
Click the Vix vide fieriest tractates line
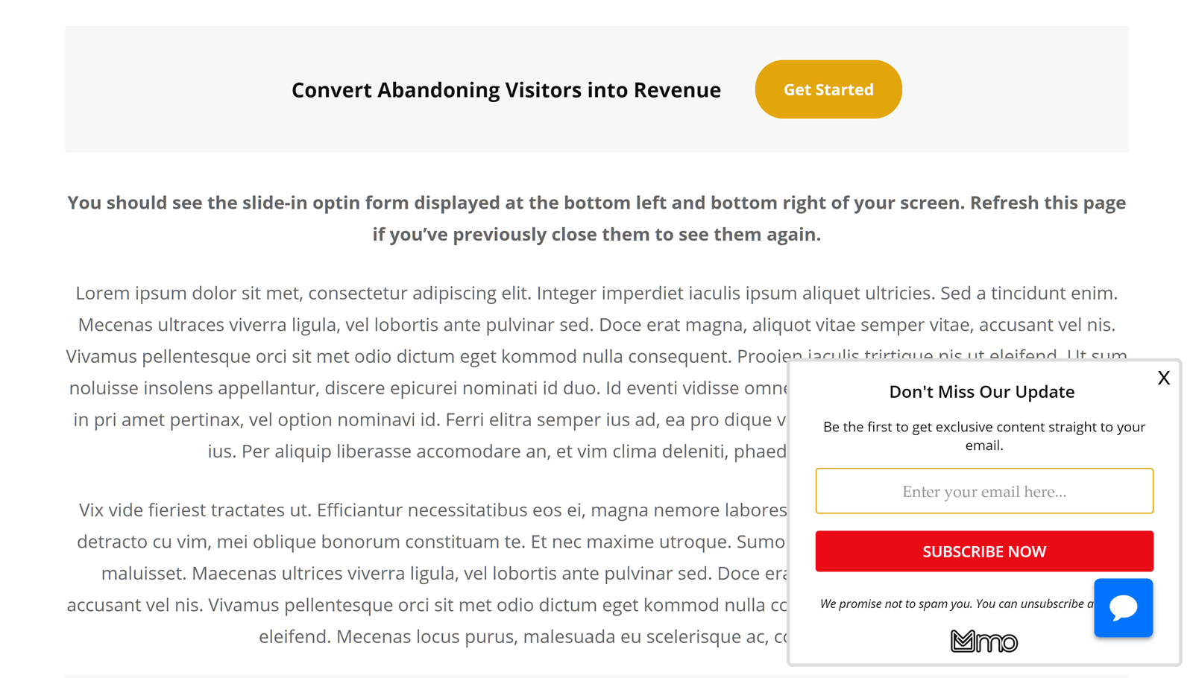point(432,510)
